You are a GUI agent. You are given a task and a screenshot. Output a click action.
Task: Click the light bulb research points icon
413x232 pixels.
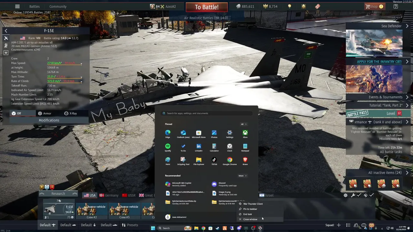289,6
